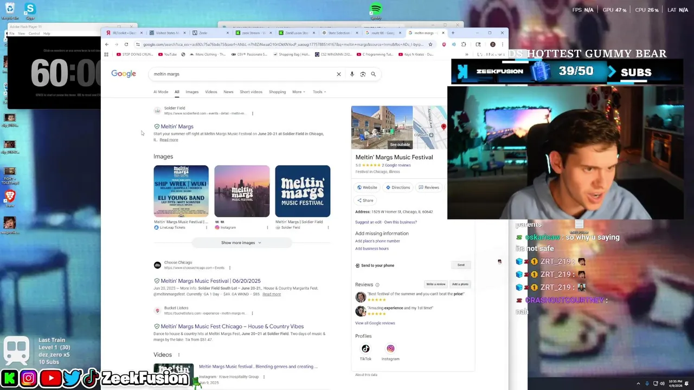The image size is (694, 390).
Task: Click Add a photo button
Action: pos(460,284)
